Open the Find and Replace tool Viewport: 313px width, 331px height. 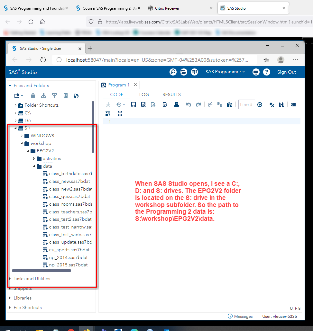[281, 104]
